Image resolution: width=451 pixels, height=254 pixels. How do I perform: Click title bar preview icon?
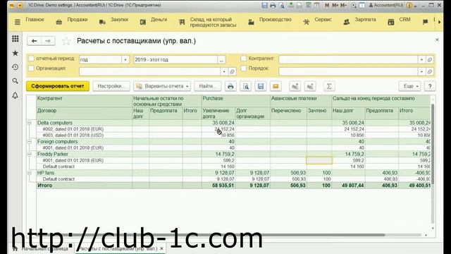(x=282, y=5)
